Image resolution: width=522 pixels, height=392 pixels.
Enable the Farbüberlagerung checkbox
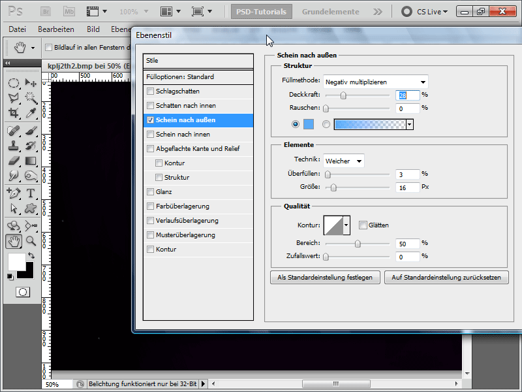click(x=151, y=206)
